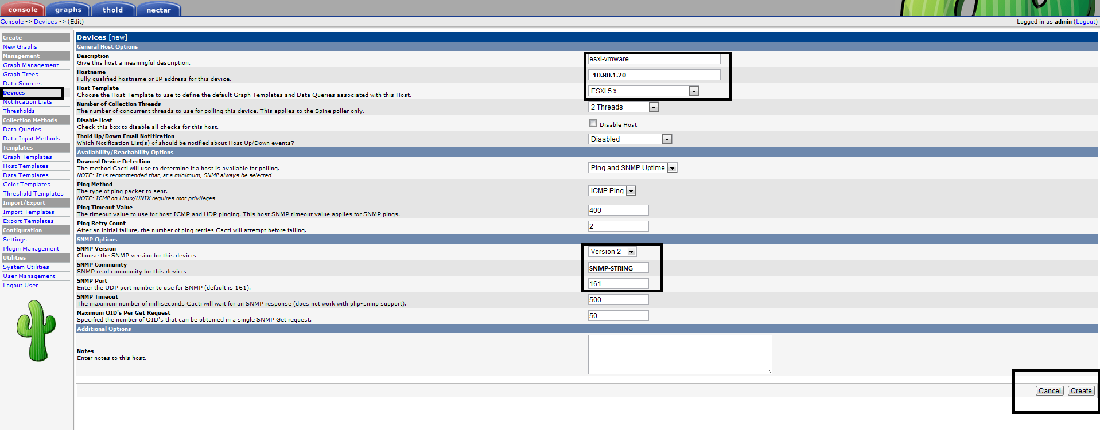The width and height of the screenshot is (1100, 430).
Task: Open Data Sources in sidebar
Action: [22, 84]
